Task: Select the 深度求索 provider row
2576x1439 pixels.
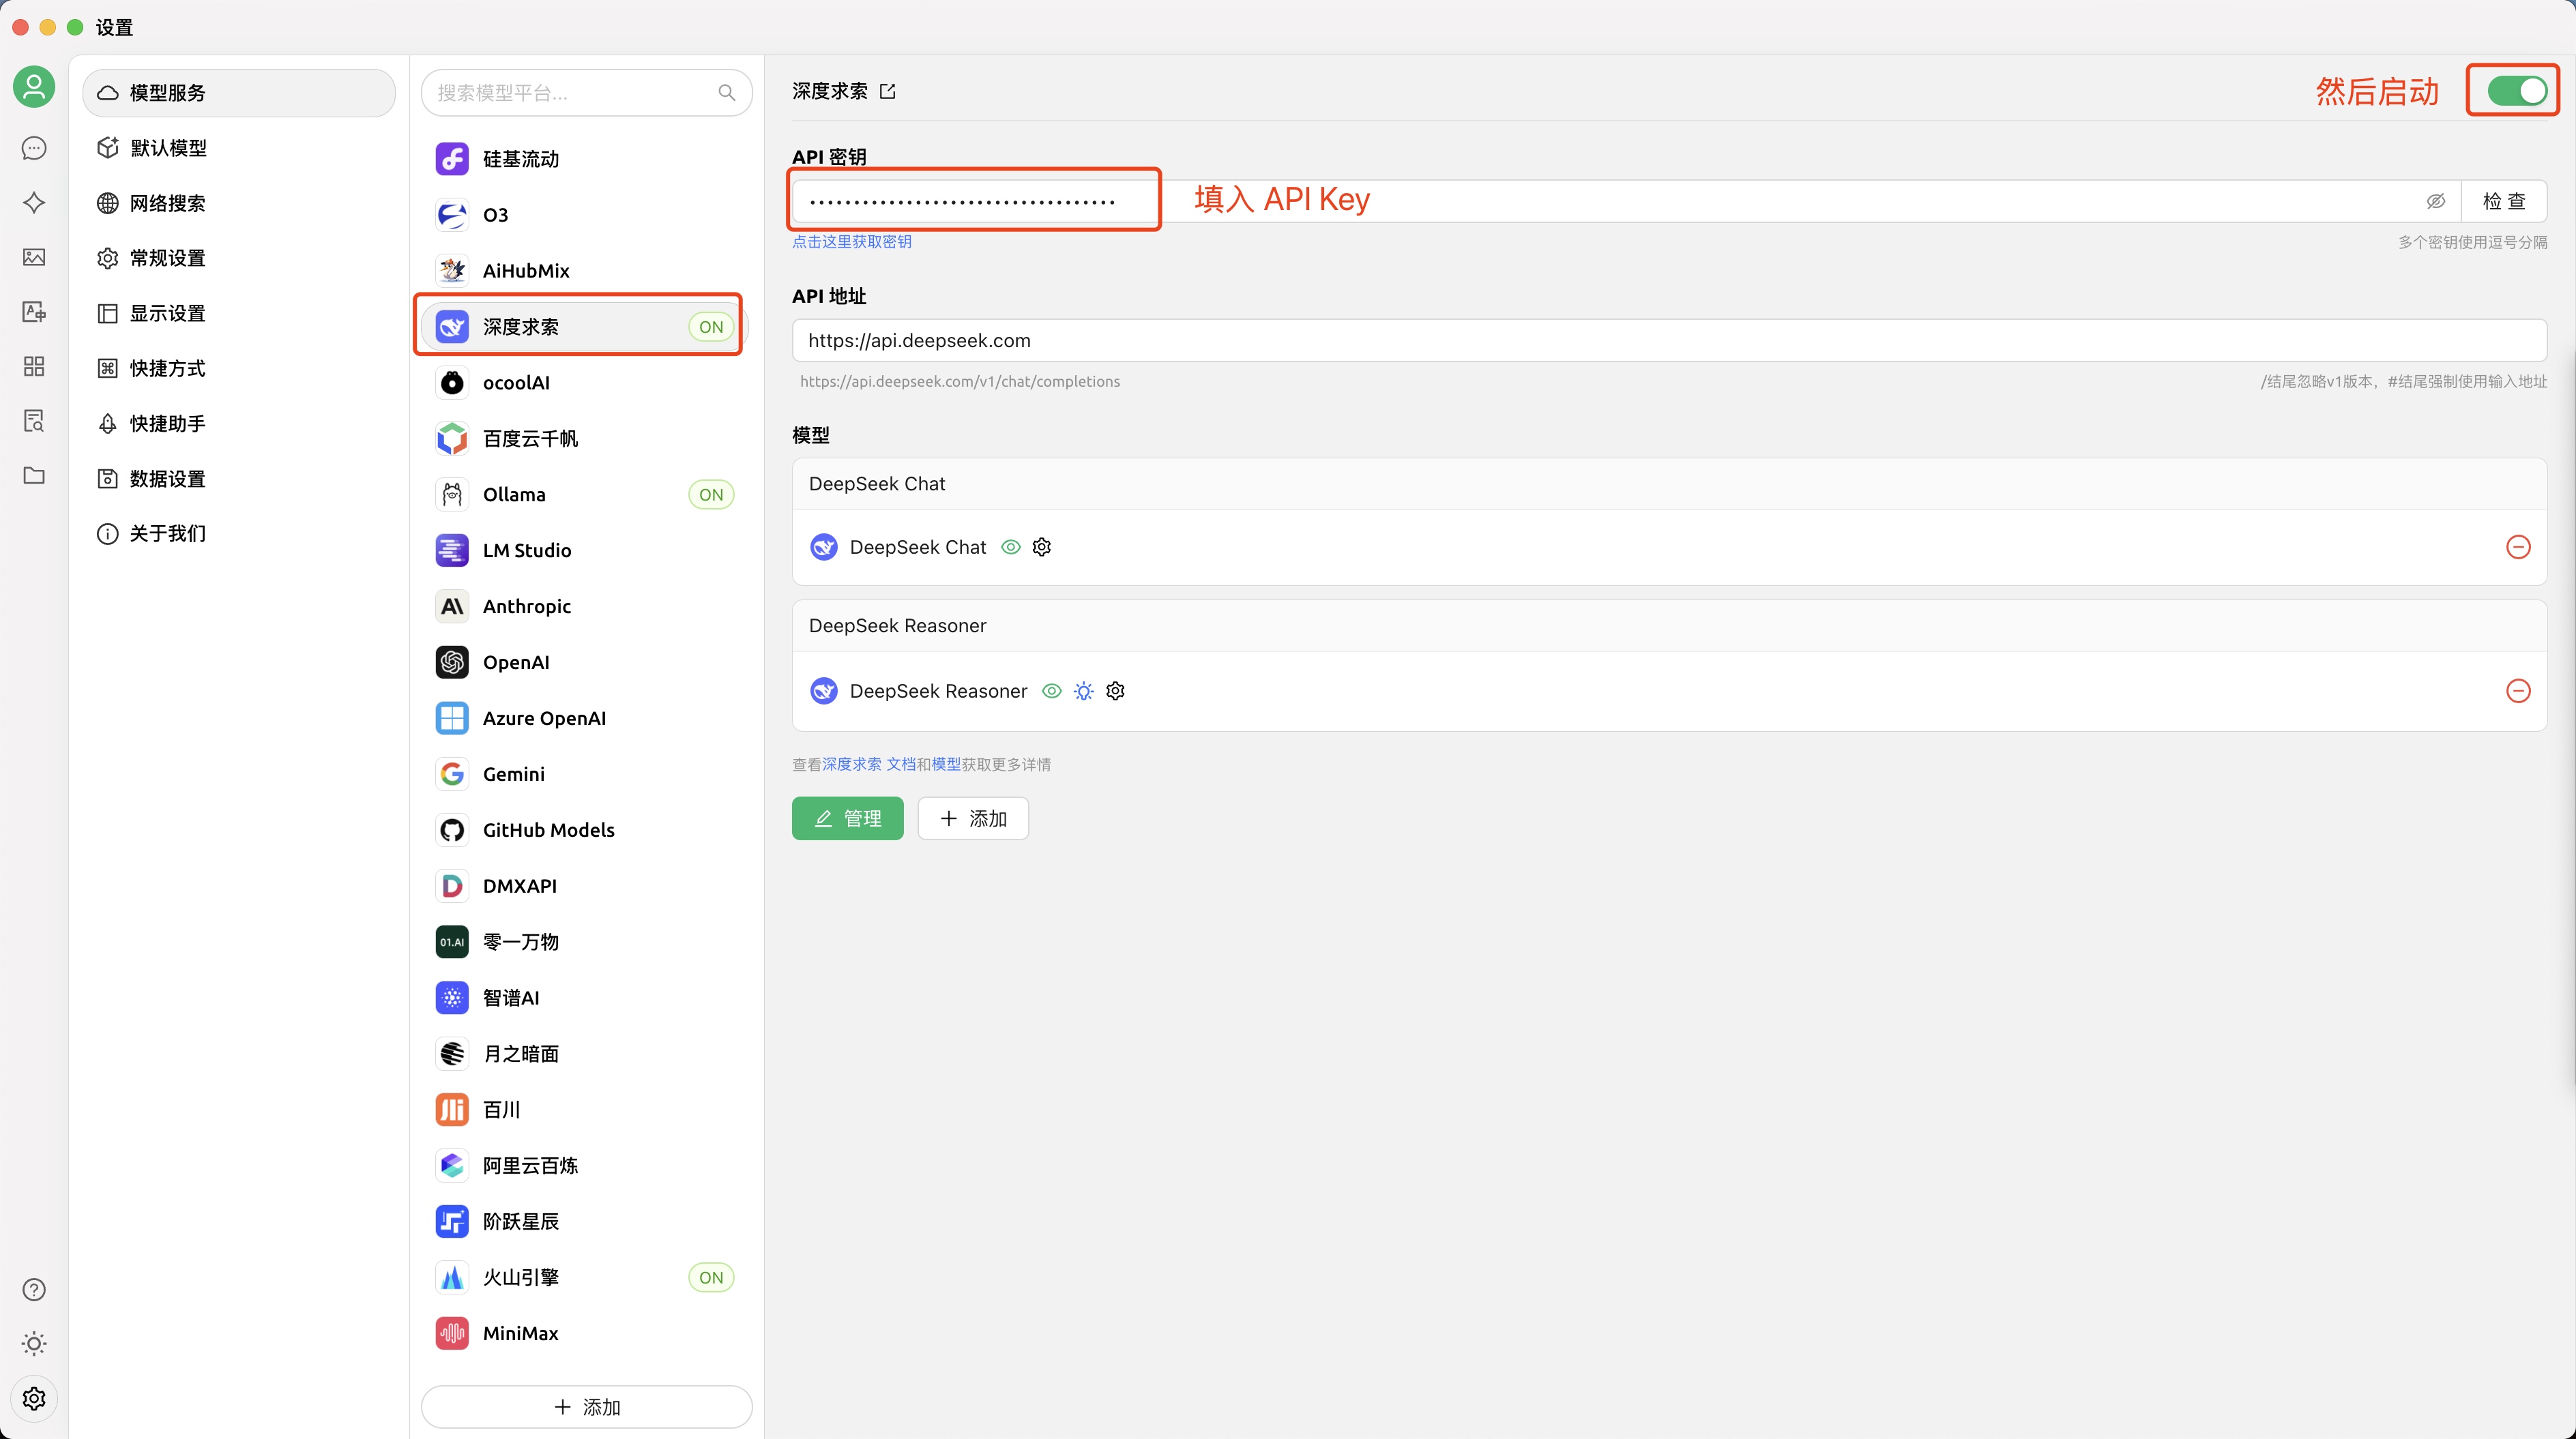Action: click(x=586, y=327)
